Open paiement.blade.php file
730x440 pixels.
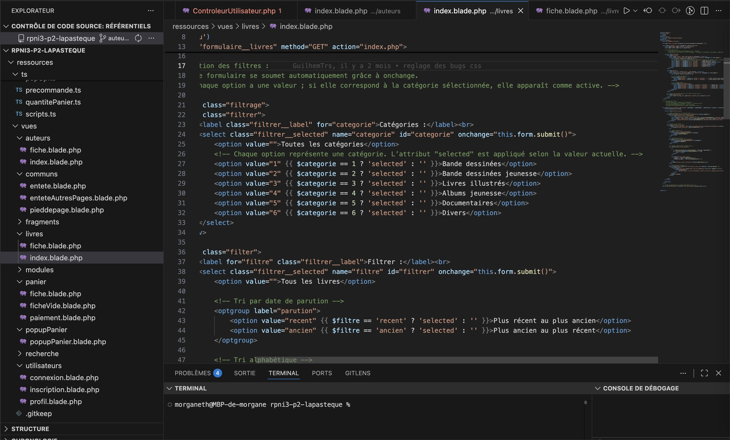[x=62, y=318]
